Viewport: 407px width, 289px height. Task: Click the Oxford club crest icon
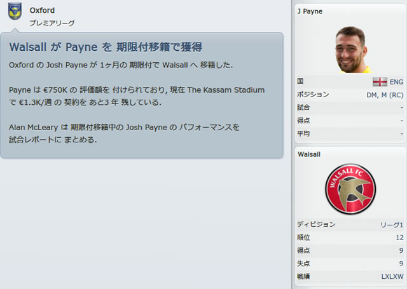[15, 11]
